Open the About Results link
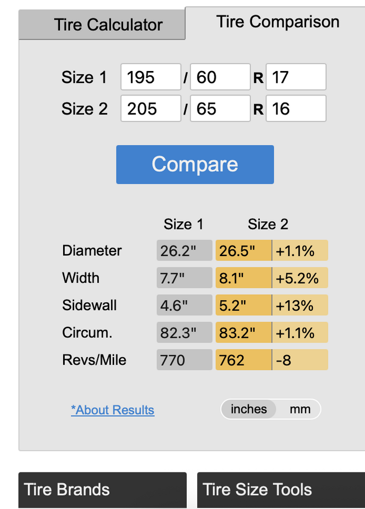This screenshot has height=509, width=365. 112,410
